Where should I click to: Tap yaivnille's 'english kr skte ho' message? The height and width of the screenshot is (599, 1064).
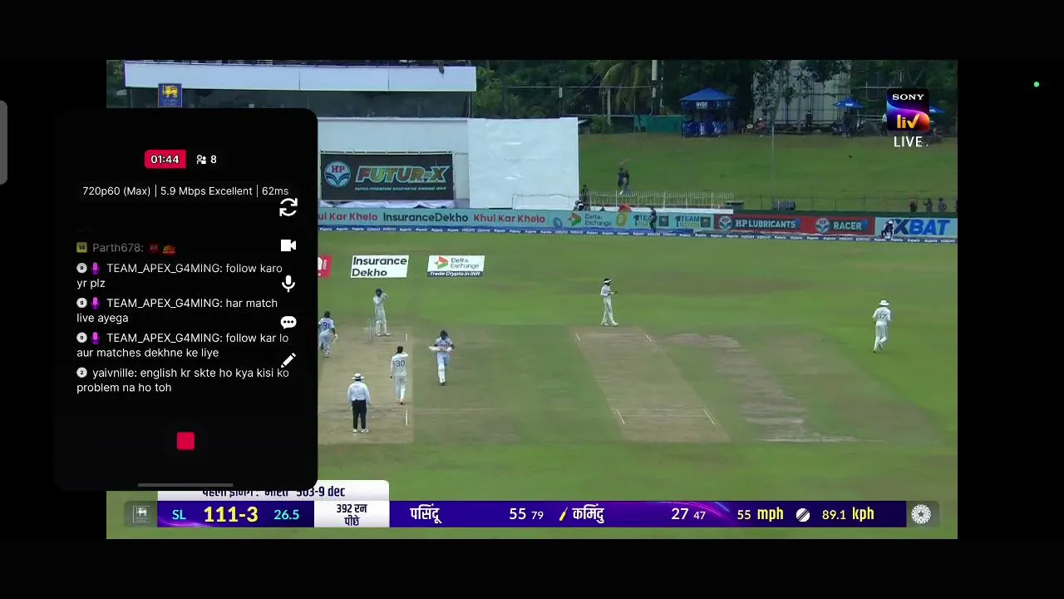tap(183, 380)
